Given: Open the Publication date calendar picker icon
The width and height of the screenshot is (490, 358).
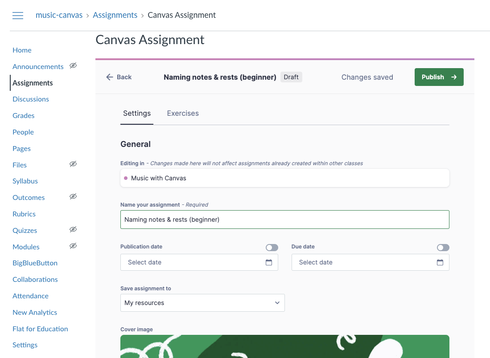Looking at the screenshot, I should click(269, 262).
